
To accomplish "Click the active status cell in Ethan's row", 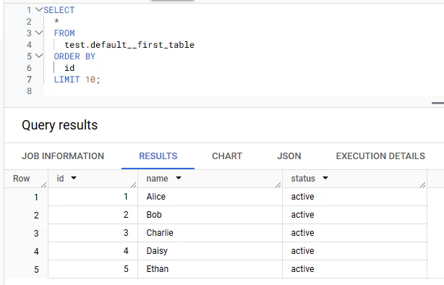I will (x=355, y=269).
